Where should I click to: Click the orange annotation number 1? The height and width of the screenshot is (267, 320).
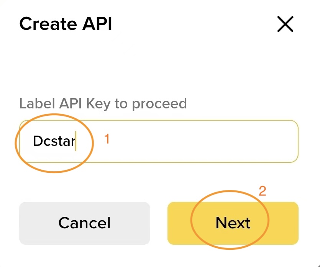[107, 139]
